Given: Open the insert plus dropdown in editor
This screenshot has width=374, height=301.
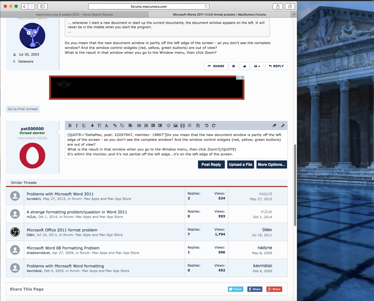Looking at the screenshot, I should coord(189,126).
